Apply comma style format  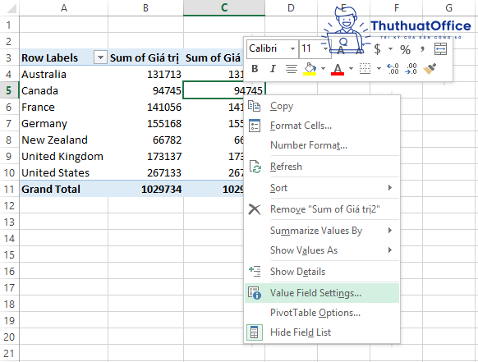(422, 48)
